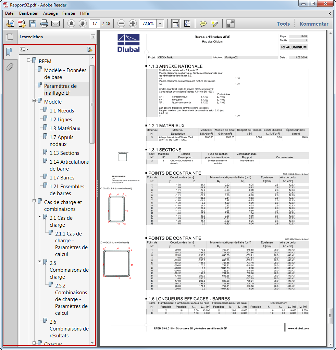The width and height of the screenshot is (336, 350).
Task: Open the page thumbnails panel
Action: pos(10,37)
